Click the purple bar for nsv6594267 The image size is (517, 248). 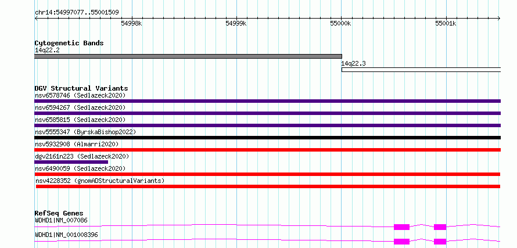pyautogui.click(x=267, y=113)
